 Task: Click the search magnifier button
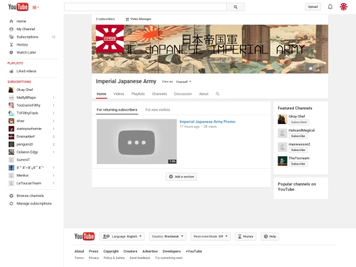[235, 7]
